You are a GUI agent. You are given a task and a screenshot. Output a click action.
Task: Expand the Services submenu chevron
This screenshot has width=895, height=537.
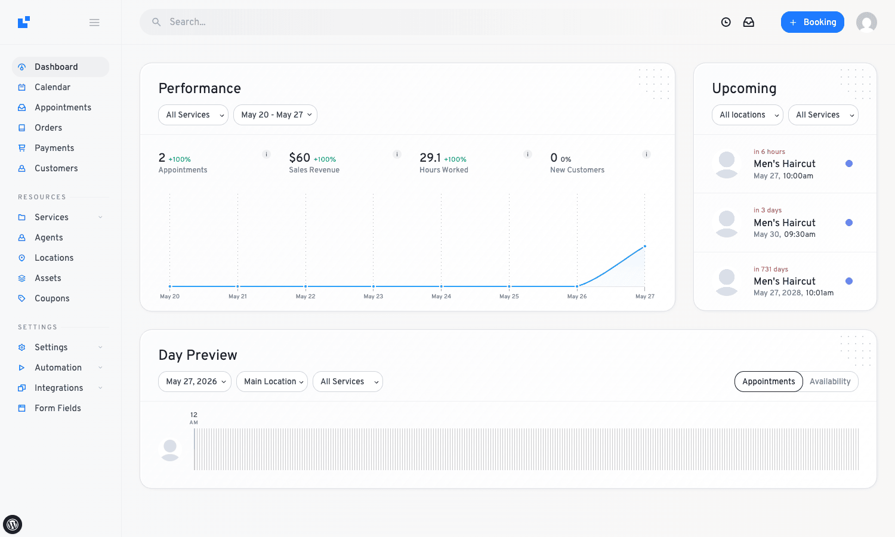(100, 217)
